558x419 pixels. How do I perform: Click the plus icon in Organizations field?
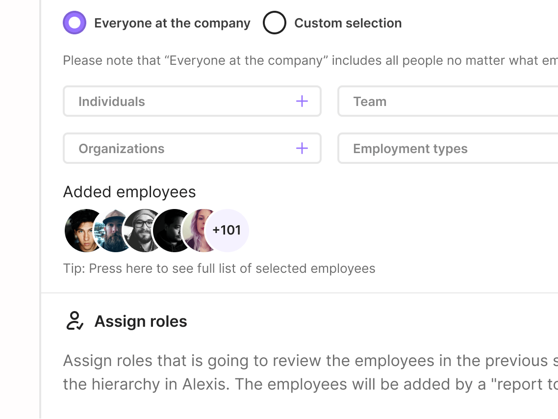(x=302, y=149)
